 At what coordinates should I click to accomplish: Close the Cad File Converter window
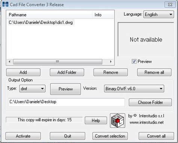(x=170, y=4)
